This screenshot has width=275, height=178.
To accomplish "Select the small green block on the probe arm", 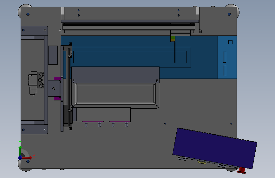I will 173,37.
